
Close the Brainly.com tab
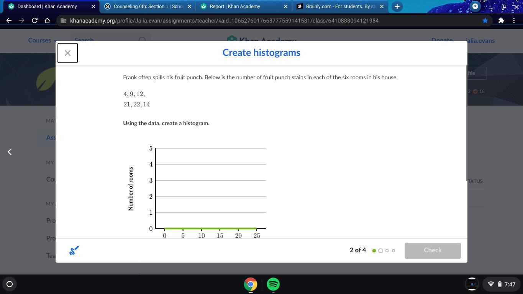[x=382, y=7]
